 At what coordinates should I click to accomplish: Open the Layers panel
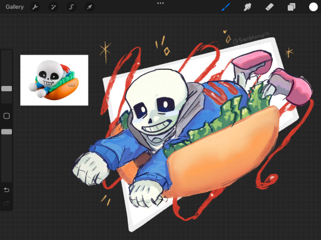(291, 7)
